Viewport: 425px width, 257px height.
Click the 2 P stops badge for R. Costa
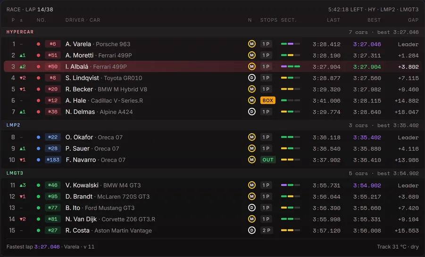[267, 231]
